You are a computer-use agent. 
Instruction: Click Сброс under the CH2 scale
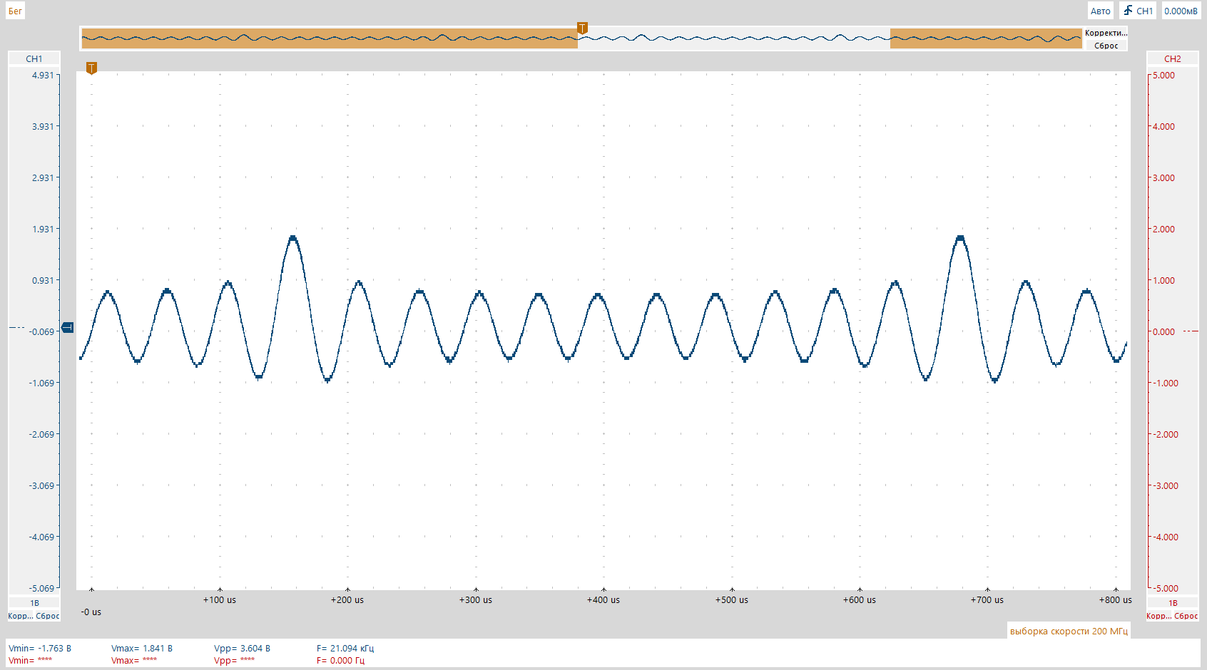pos(1186,616)
